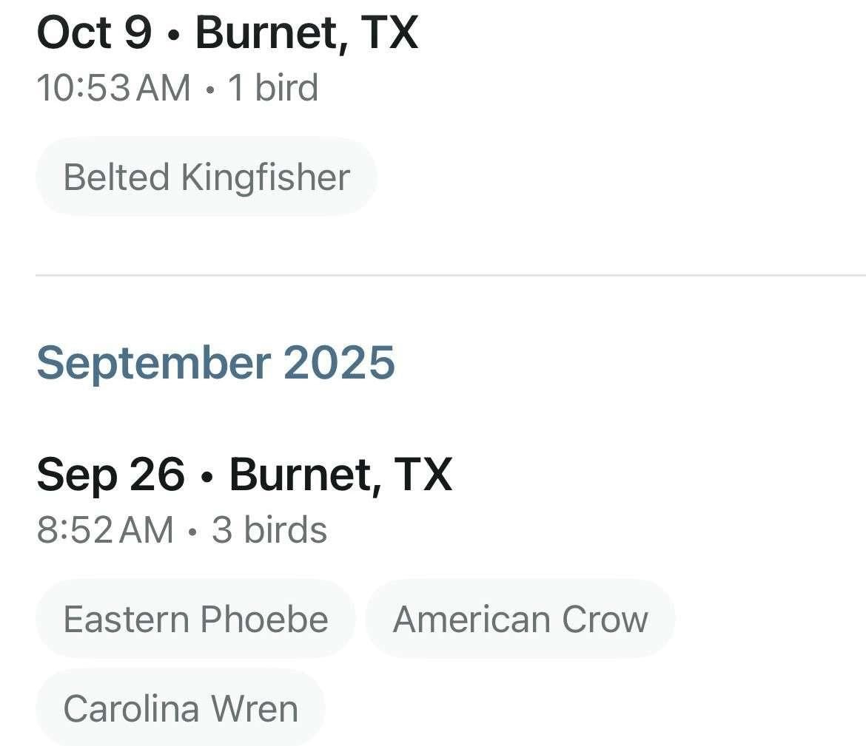The width and height of the screenshot is (866, 746).
Task: Tap the American Crow chip
Action: 520,619
